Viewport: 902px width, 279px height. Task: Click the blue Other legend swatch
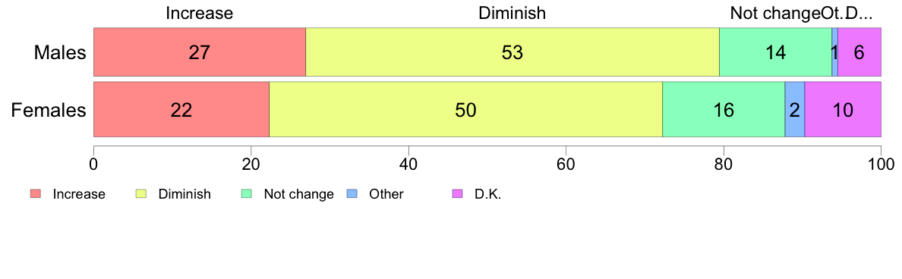352,193
